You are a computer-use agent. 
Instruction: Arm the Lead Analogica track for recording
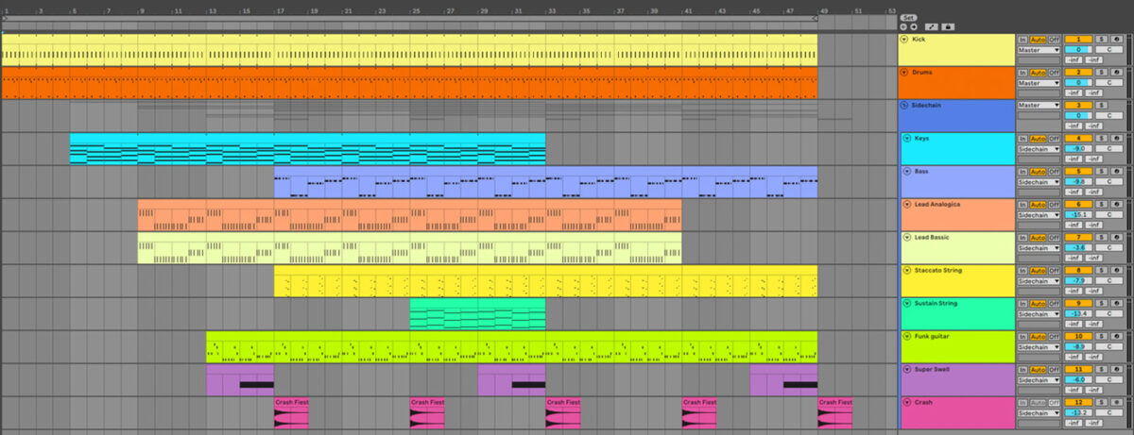pyautogui.click(x=1117, y=205)
